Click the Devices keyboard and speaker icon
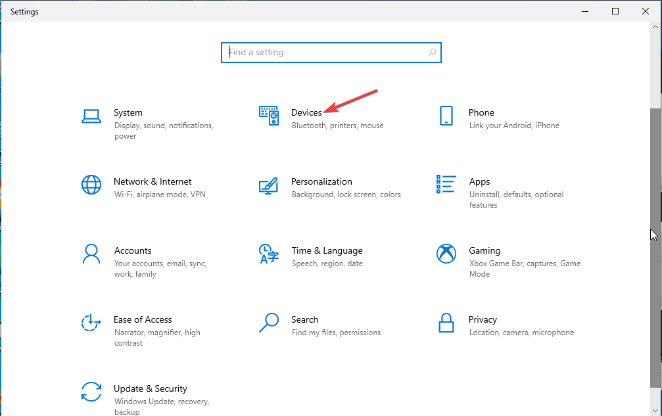This screenshot has width=662, height=416. click(269, 116)
